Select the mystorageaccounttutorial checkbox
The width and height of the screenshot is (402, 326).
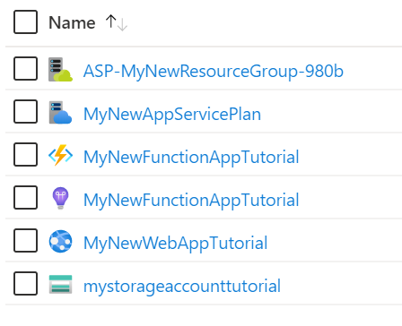[25, 284]
